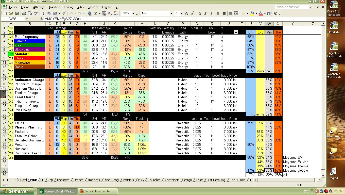Toggle underline (S) formatting
Screen dimensions: 345x195
211,13
